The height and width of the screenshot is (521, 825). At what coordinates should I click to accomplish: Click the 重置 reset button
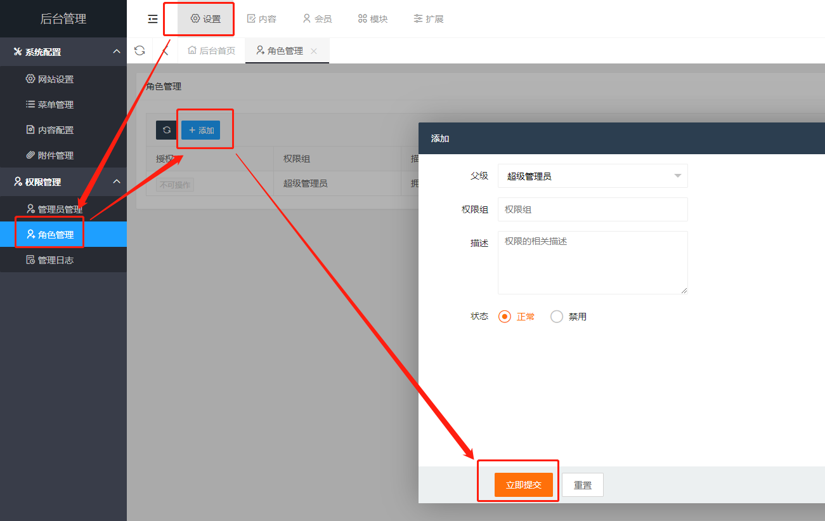click(x=582, y=485)
